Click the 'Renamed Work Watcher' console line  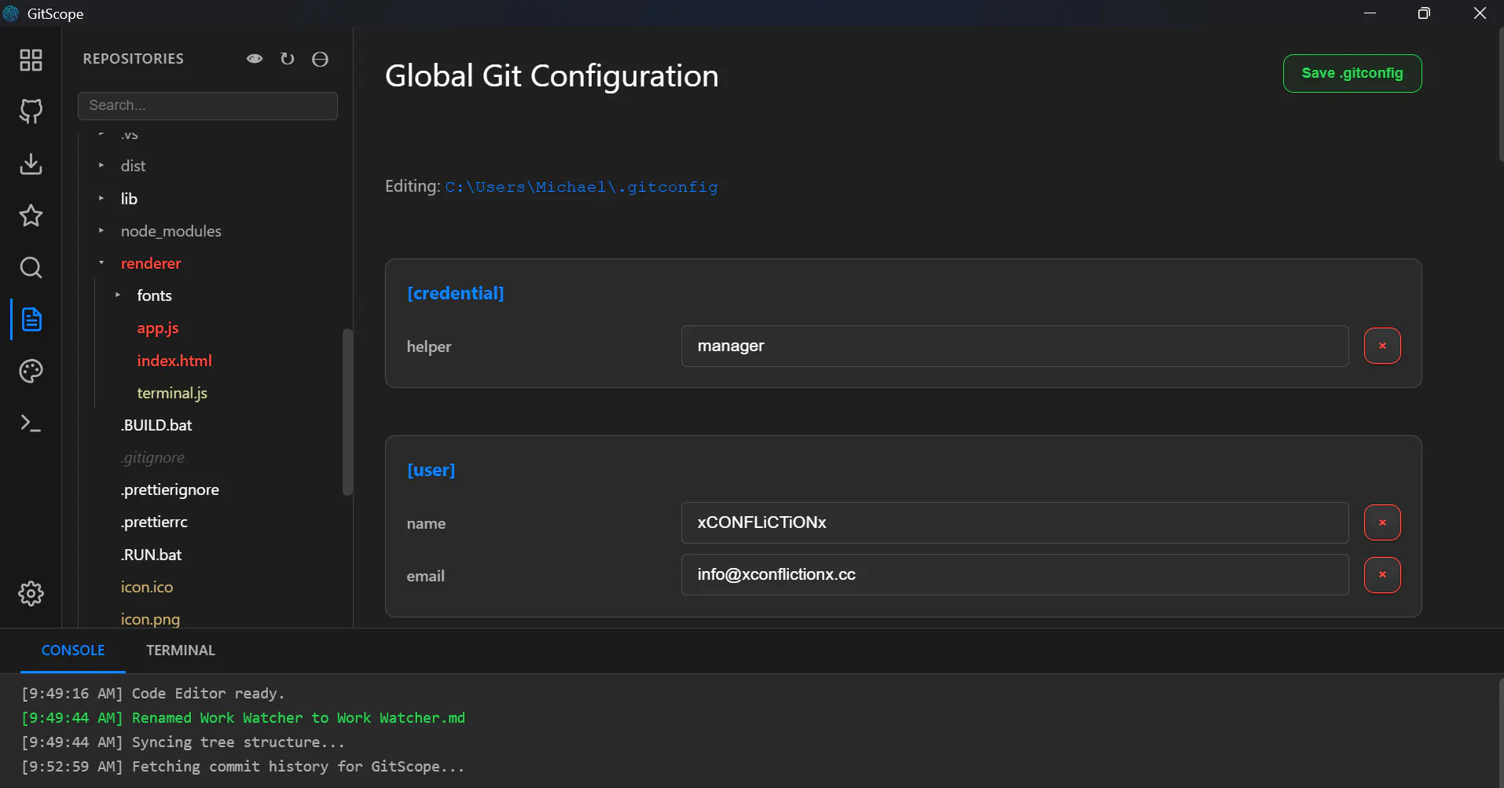click(243, 717)
